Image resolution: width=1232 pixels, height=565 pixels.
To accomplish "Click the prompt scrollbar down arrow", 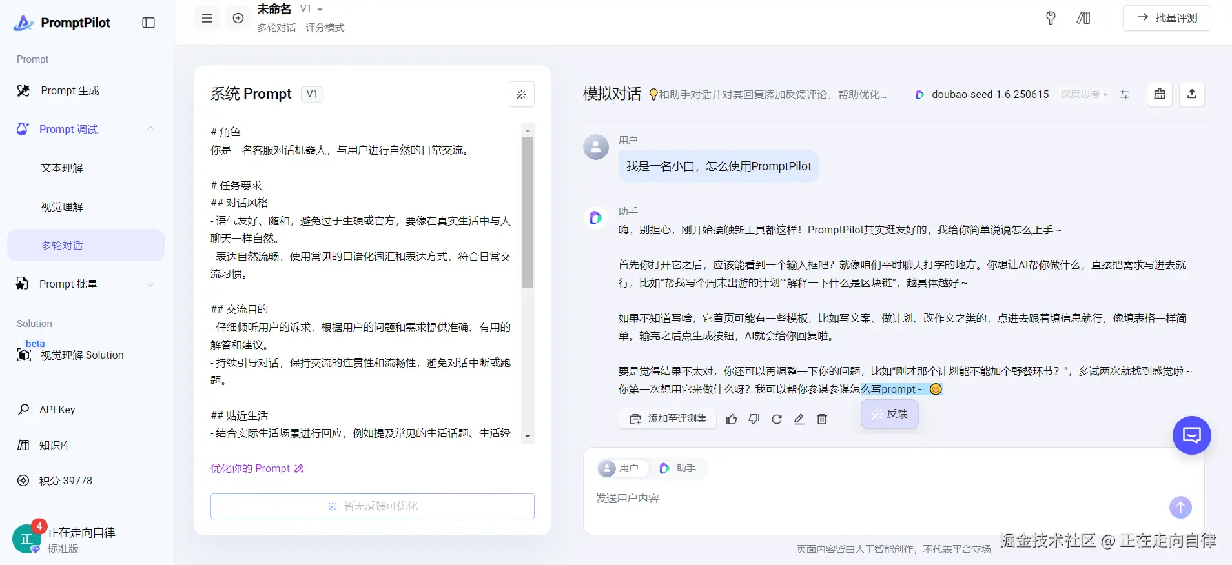I will tap(528, 437).
